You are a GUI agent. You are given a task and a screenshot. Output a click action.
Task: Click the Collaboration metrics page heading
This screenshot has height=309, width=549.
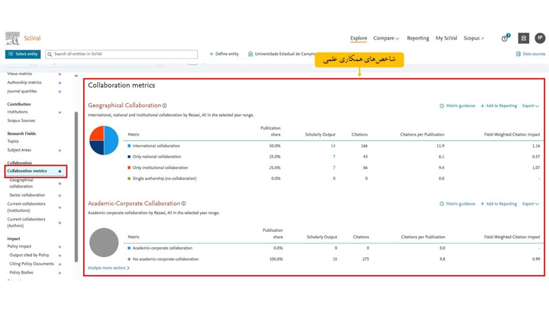(x=122, y=85)
